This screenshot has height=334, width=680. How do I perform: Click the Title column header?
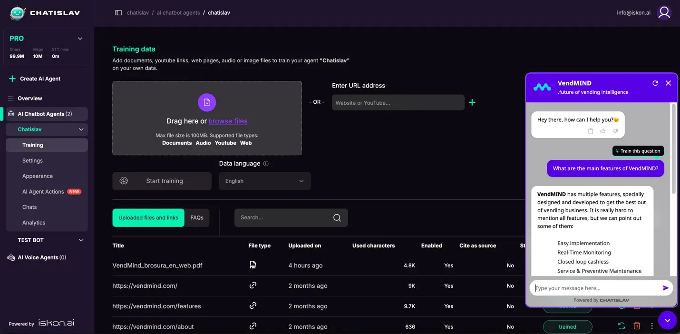coord(118,246)
